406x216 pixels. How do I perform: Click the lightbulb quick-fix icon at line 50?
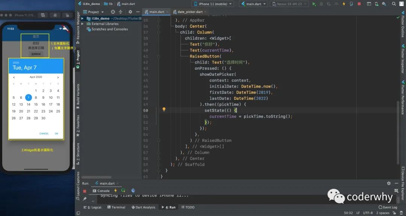[x=164, y=109]
